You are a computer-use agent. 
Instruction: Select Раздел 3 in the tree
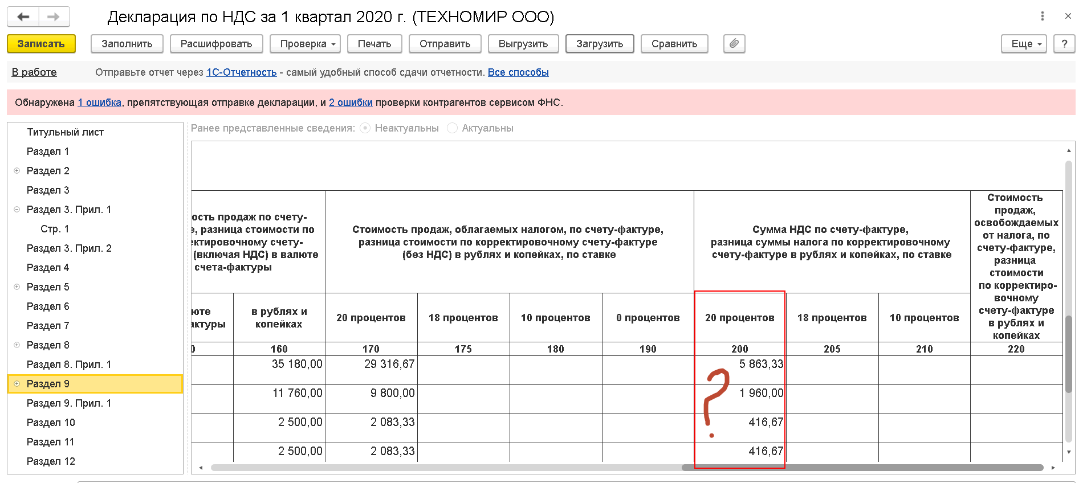click(x=48, y=190)
